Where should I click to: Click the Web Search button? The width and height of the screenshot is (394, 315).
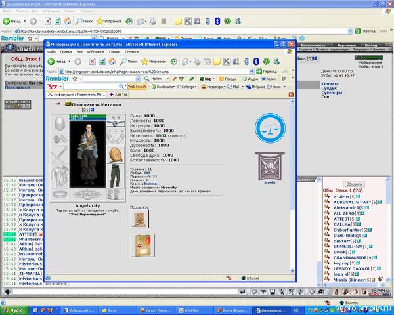tap(137, 87)
